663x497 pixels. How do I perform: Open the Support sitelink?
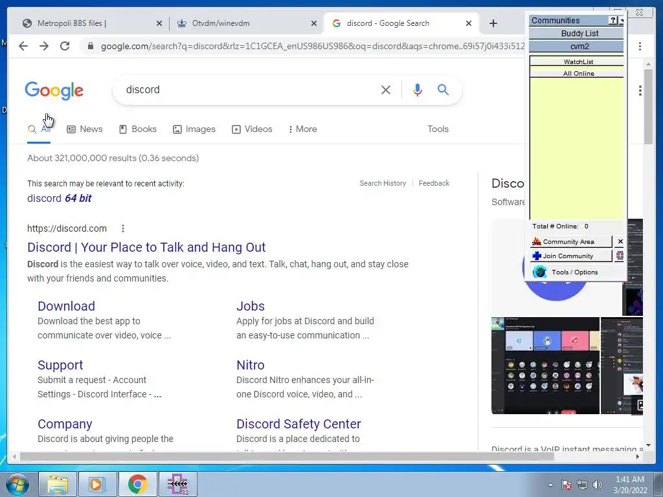pyautogui.click(x=60, y=365)
